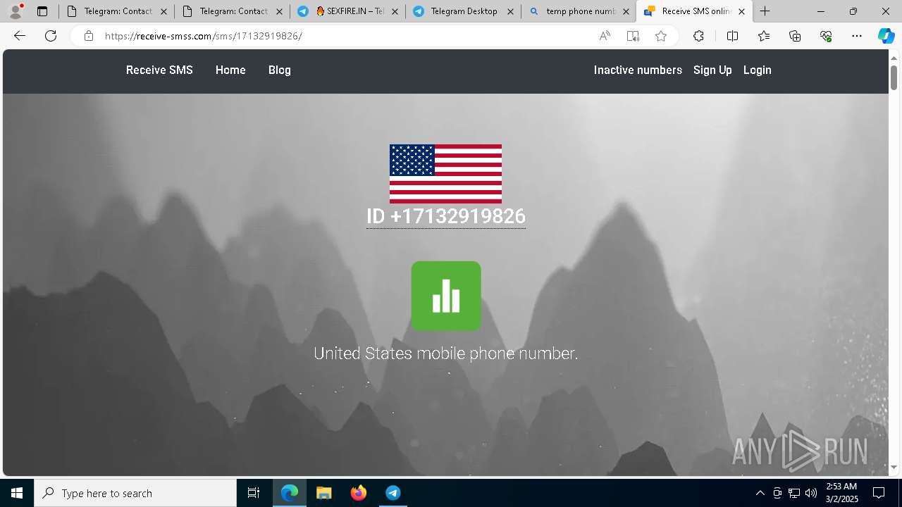Viewport: 902px width, 507px height.
Task: Toggle Split screen icon
Action: click(x=732, y=36)
